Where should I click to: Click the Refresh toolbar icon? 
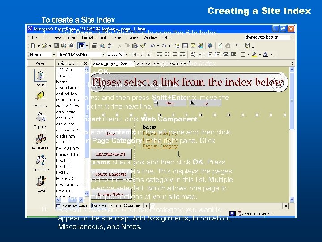click(220, 46)
